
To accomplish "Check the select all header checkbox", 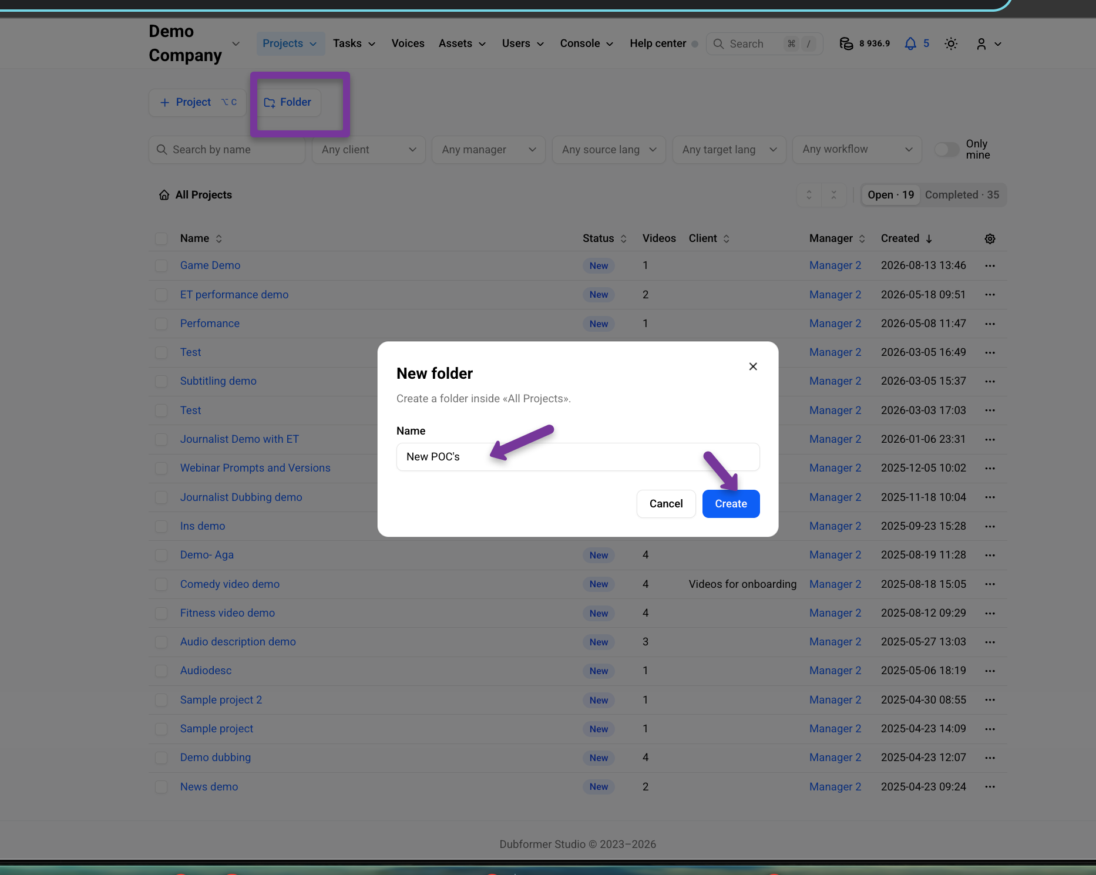I will pyautogui.click(x=161, y=238).
